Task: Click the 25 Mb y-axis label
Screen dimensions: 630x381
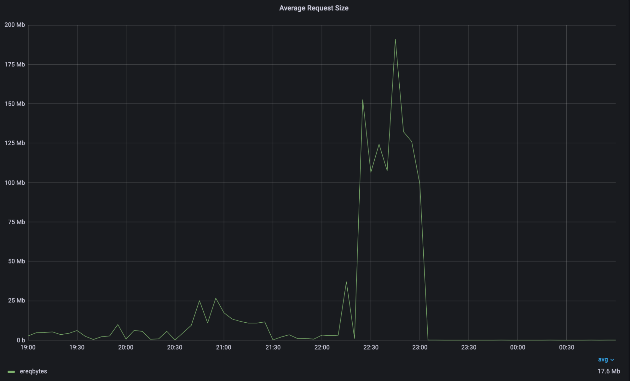Action: (16, 301)
